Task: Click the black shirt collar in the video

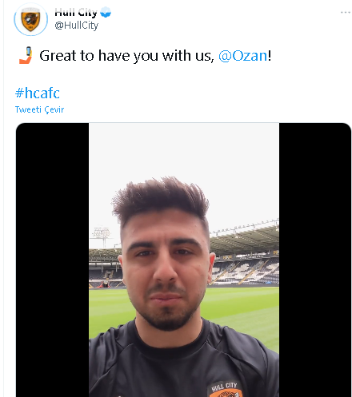Action: (167, 337)
